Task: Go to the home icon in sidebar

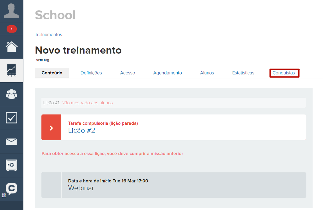Action: (12, 47)
